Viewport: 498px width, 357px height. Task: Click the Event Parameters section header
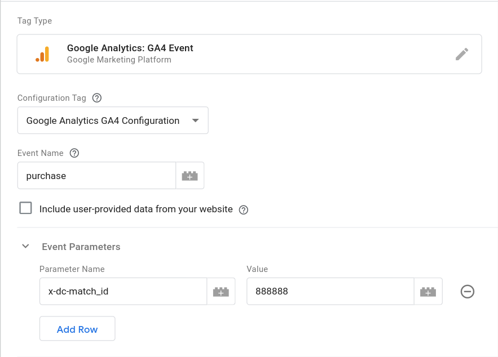tap(81, 247)
